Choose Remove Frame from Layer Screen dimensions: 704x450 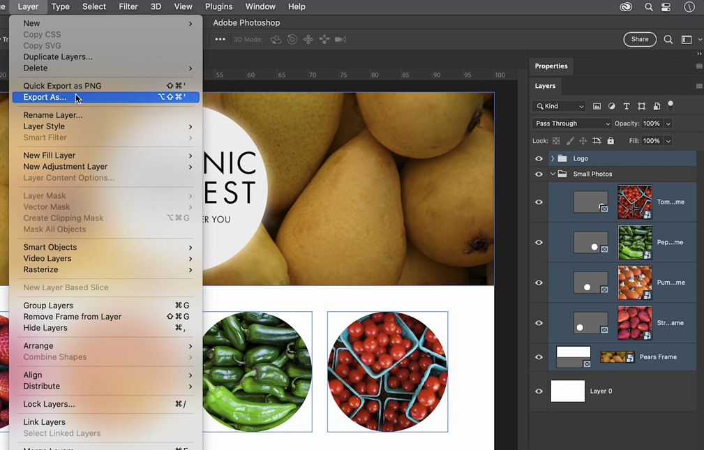click(x=105, y=317)
